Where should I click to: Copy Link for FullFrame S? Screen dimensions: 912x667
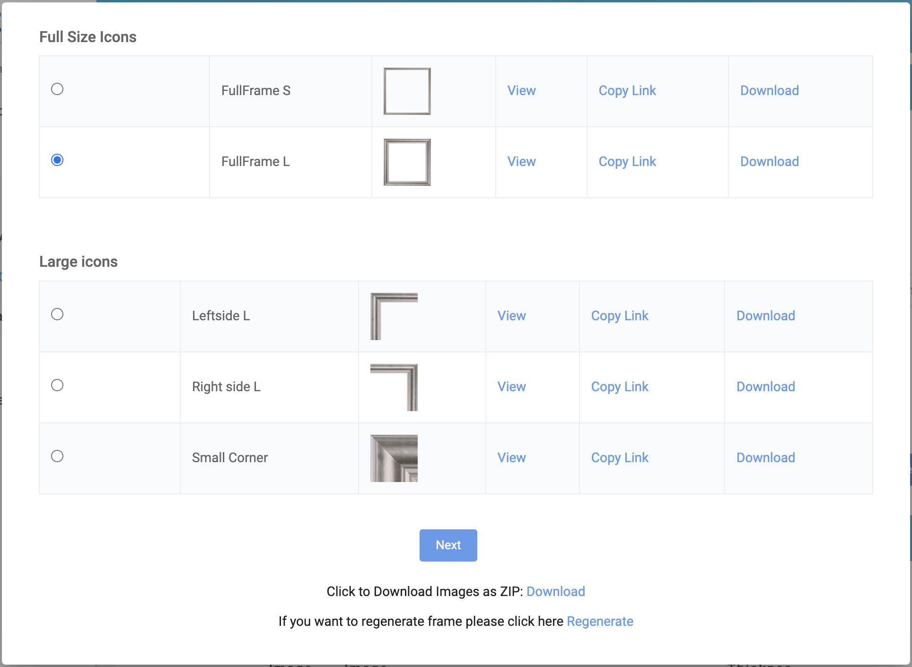pos(627,90)
